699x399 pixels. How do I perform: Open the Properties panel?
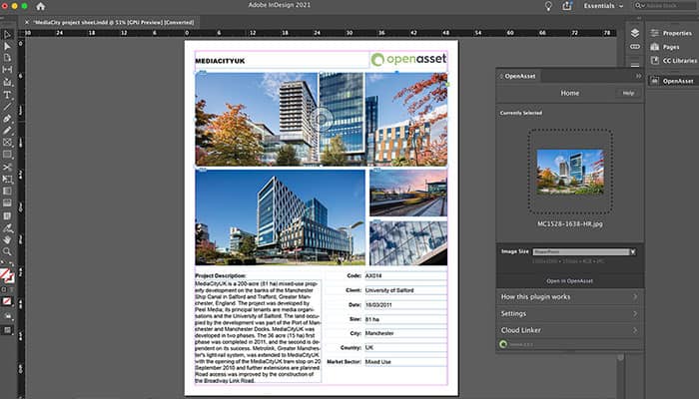tap(672, 33)
